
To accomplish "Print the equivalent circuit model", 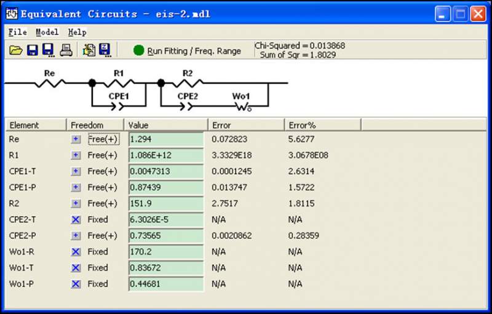I will click(x=66, y=50).
